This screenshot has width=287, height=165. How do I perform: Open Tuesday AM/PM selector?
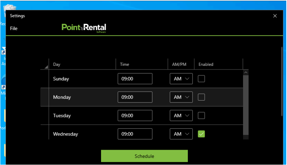pos(181,116)
